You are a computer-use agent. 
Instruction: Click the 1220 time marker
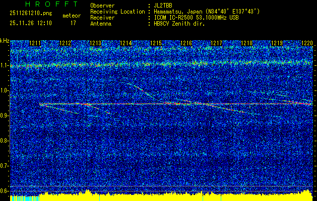(x=307, y=44)
